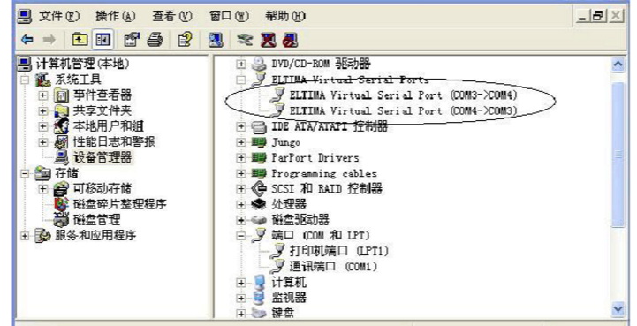
Task: Select 服务和应用程序 in the tree
Action: point(96,236)
